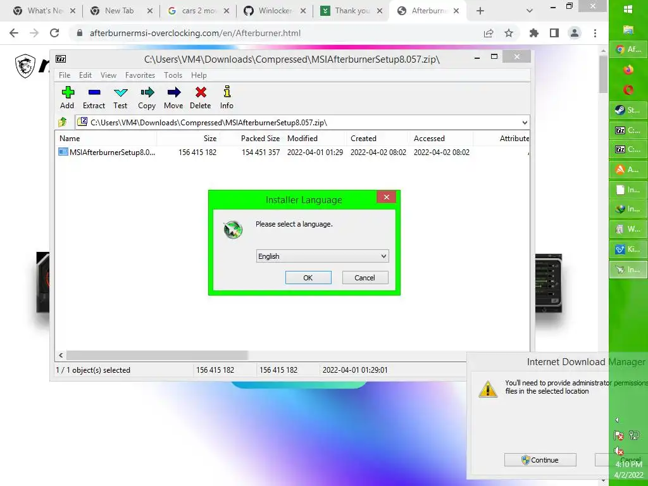The image size is (648, 486).
Task: Click the horizontal scrollbar in 7-Zip
Action: tap(157, 355)
